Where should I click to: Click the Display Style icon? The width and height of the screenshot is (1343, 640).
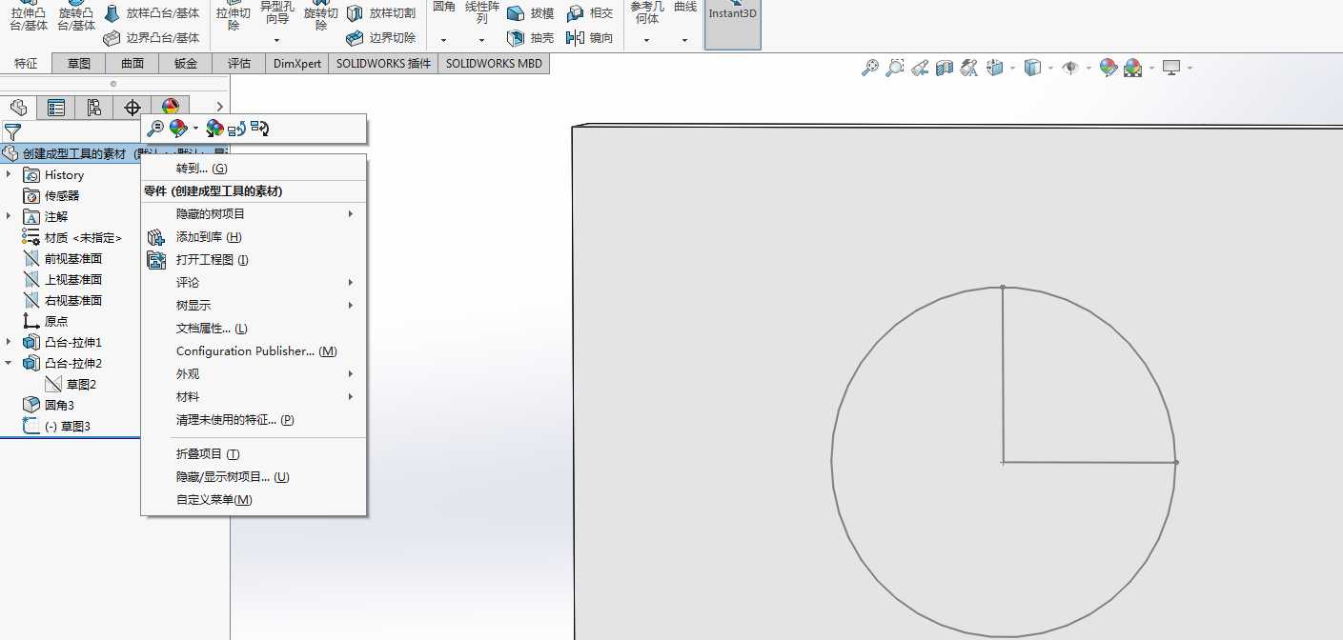pyautogui.click(x=1031, y=68)
